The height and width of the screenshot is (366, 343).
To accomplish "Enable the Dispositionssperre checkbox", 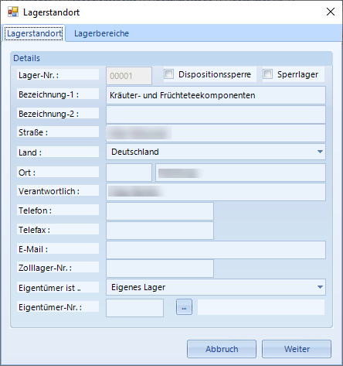I will click(x=169, y=74).
